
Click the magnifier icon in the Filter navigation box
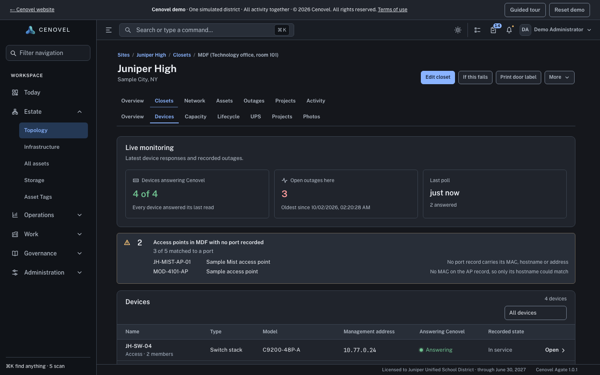pyautogui.click(x=13, y=53)
